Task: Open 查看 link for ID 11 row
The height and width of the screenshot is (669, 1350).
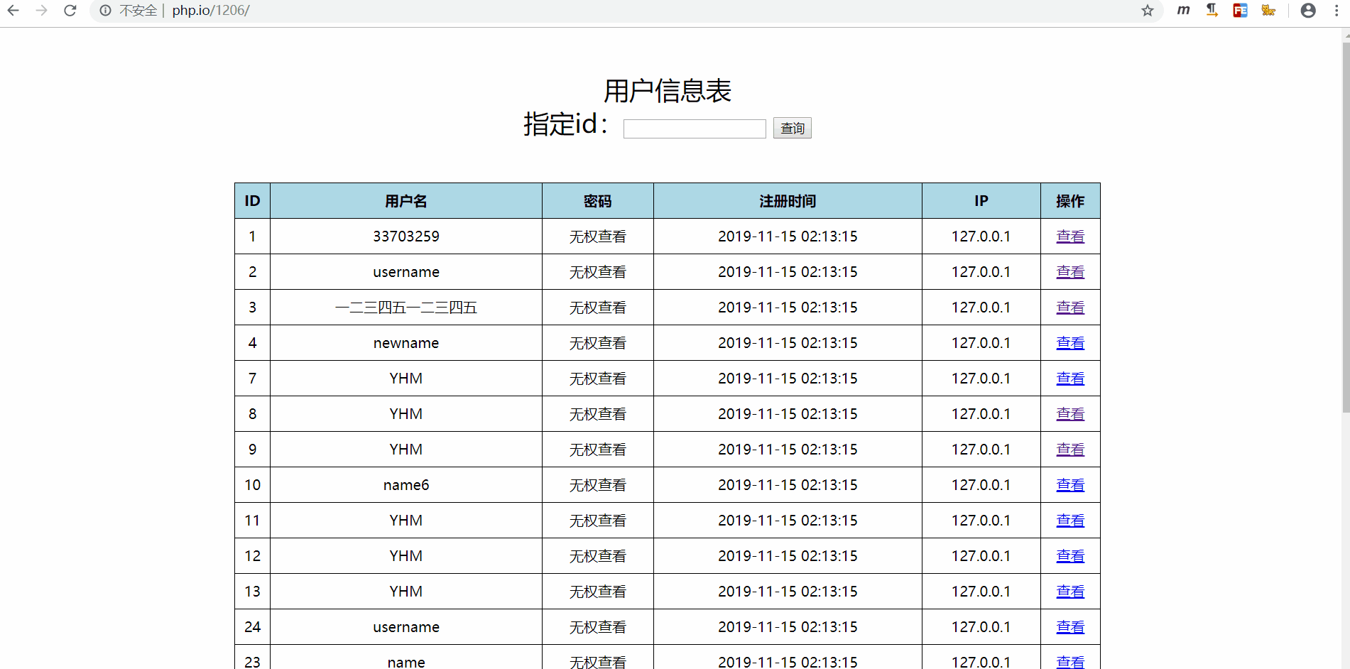Action: tap(1070, 521)
